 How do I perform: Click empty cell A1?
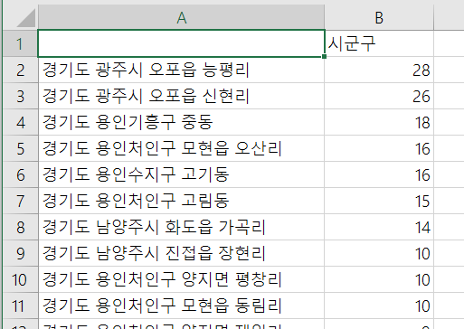click(x=181, y=43)
